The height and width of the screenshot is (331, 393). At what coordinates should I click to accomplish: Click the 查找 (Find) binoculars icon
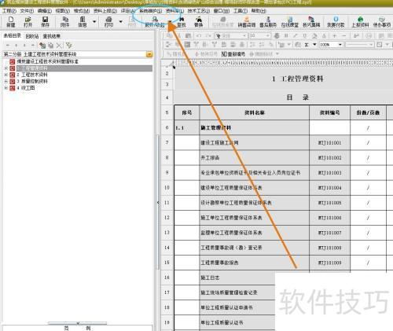click(x=182, y=22)
